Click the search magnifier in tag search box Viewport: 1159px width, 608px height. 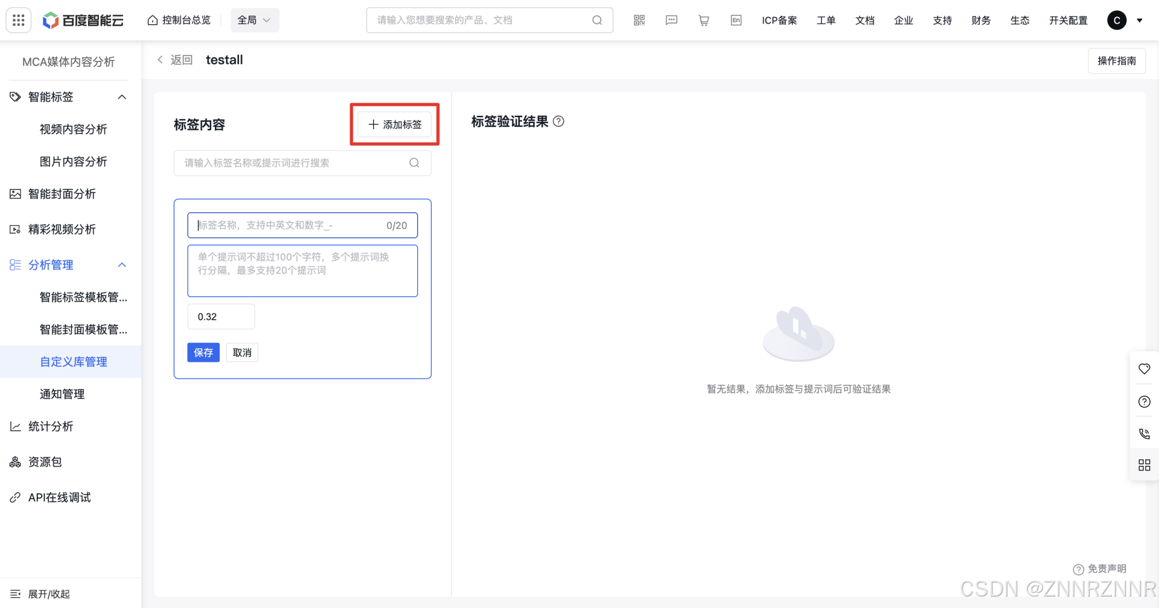tap(414, 163)
